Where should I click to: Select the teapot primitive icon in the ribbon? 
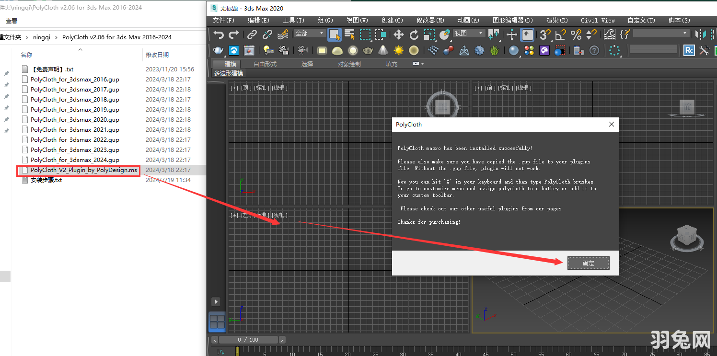coord(367,50)
